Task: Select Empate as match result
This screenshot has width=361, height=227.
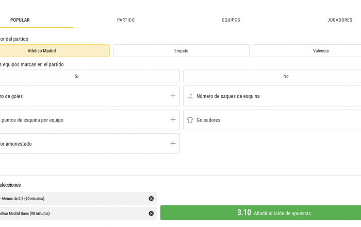Action: (181, 51)
